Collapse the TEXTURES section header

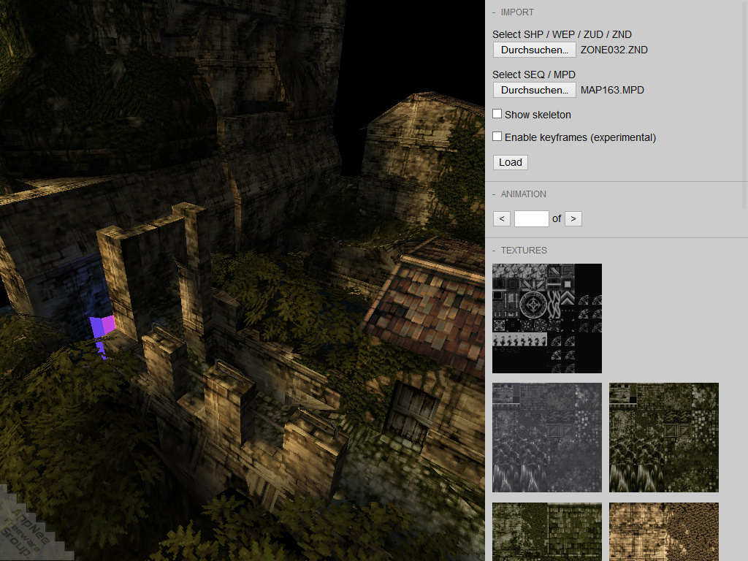519,251
